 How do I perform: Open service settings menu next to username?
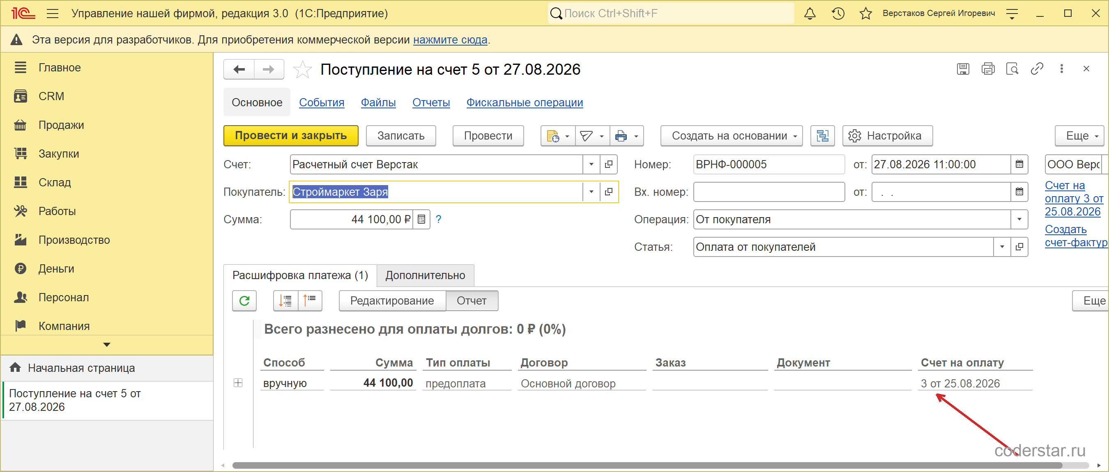pos(1012,13)
